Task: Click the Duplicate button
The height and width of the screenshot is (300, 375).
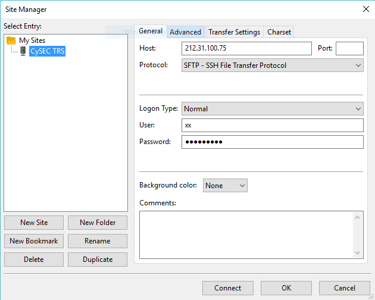Action: (98, 260)
